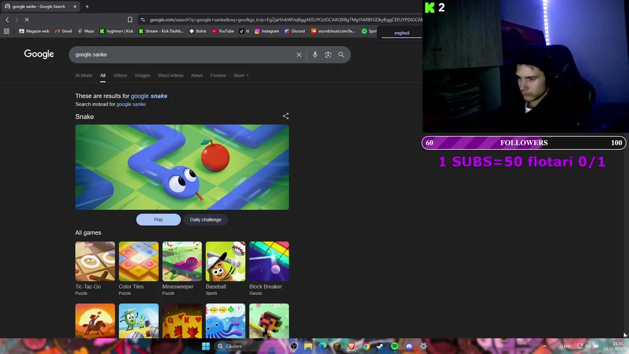Open the soundcloud.com bookmark
Image resolution: width=629 pixels, height=354 pixels.
pos(333,31)
